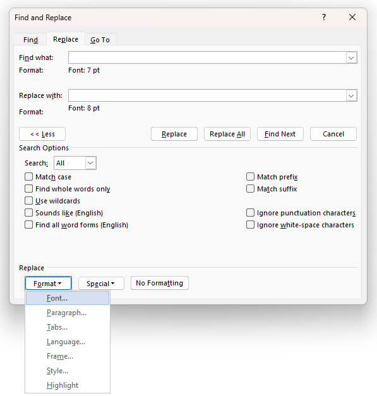
Task: Open the Go To tab
Action: [100, 40]
